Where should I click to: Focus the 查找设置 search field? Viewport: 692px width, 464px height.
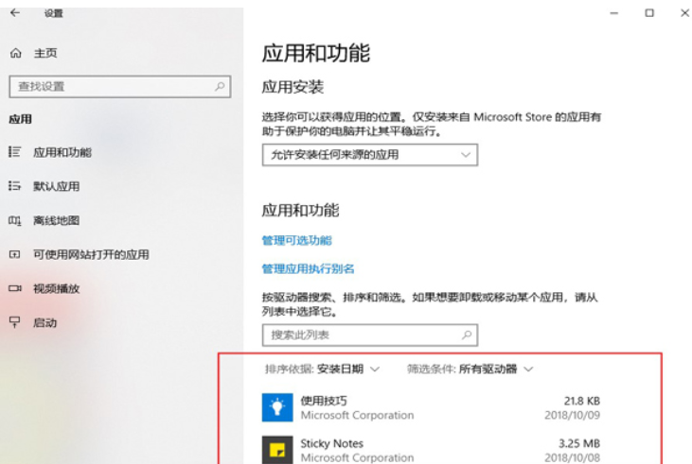click(x=120, y=86)
